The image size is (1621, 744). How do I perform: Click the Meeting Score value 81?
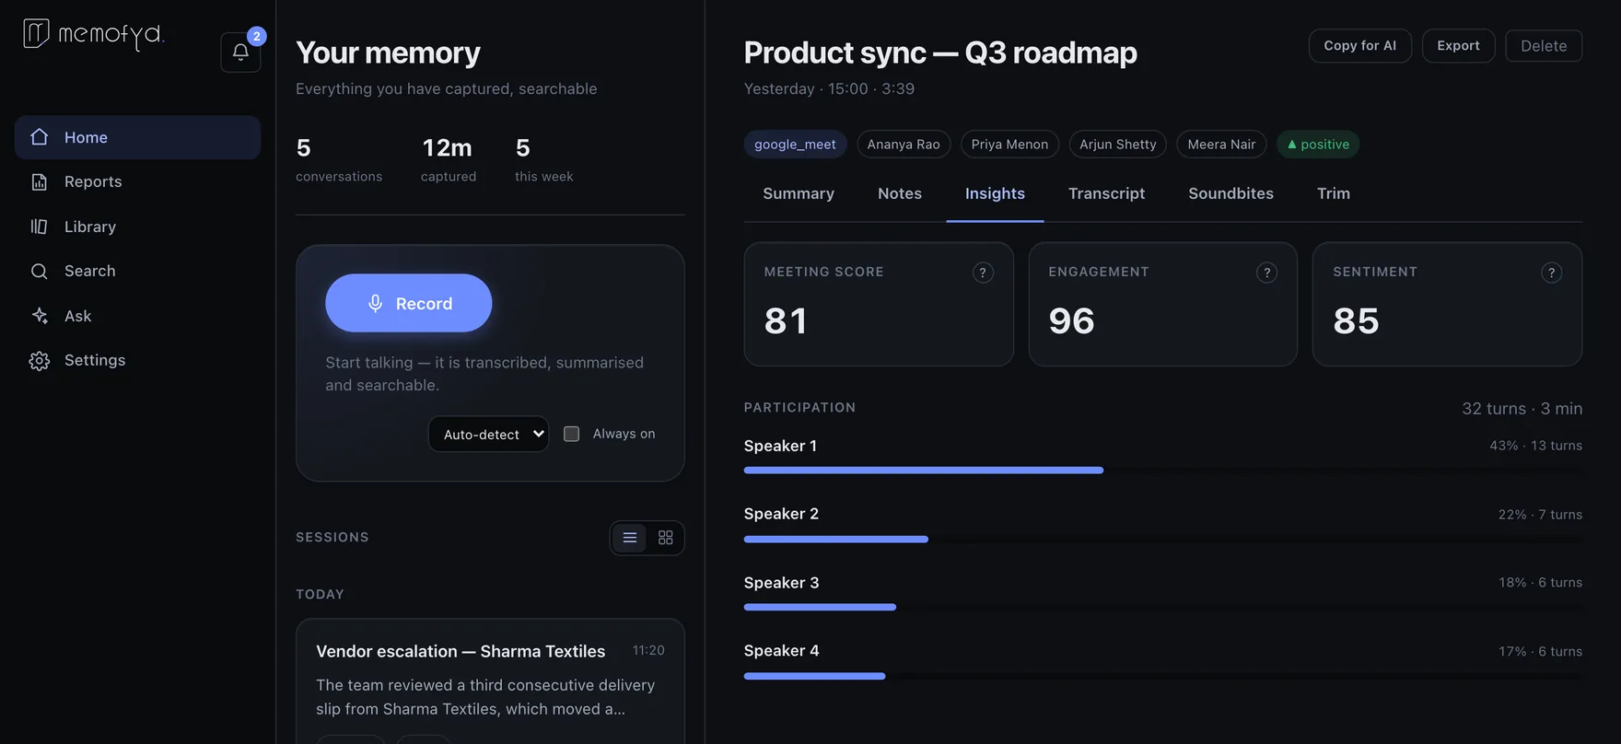pyautogui.click(x=786, y=321)
